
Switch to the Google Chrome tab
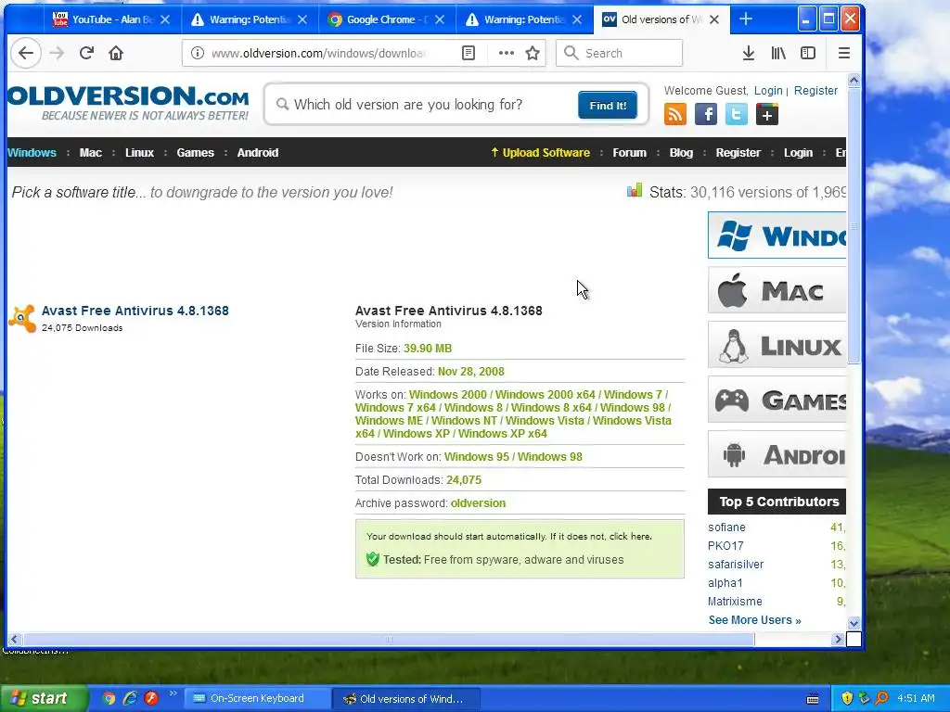coord(386,19)
